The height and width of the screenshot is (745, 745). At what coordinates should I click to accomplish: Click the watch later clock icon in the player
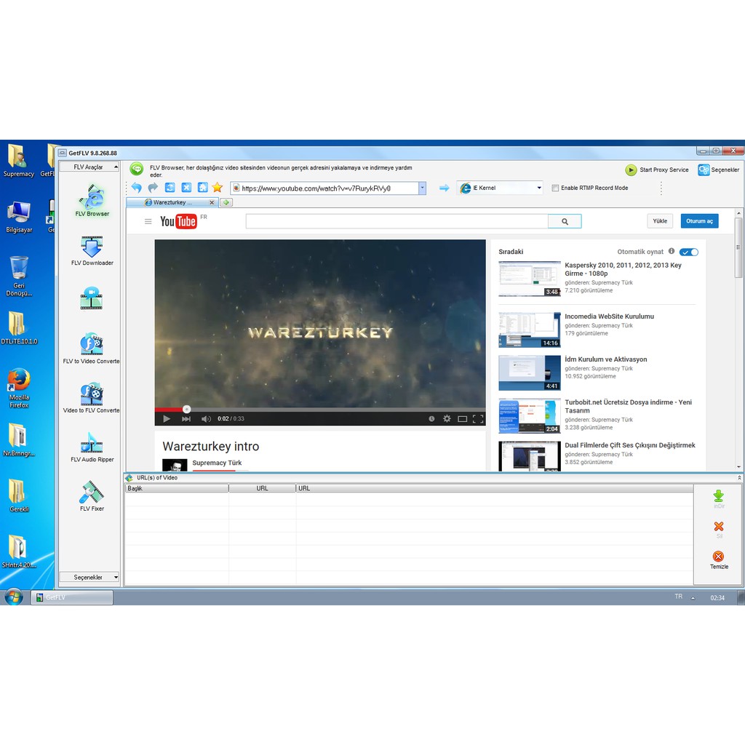(431, 418)
